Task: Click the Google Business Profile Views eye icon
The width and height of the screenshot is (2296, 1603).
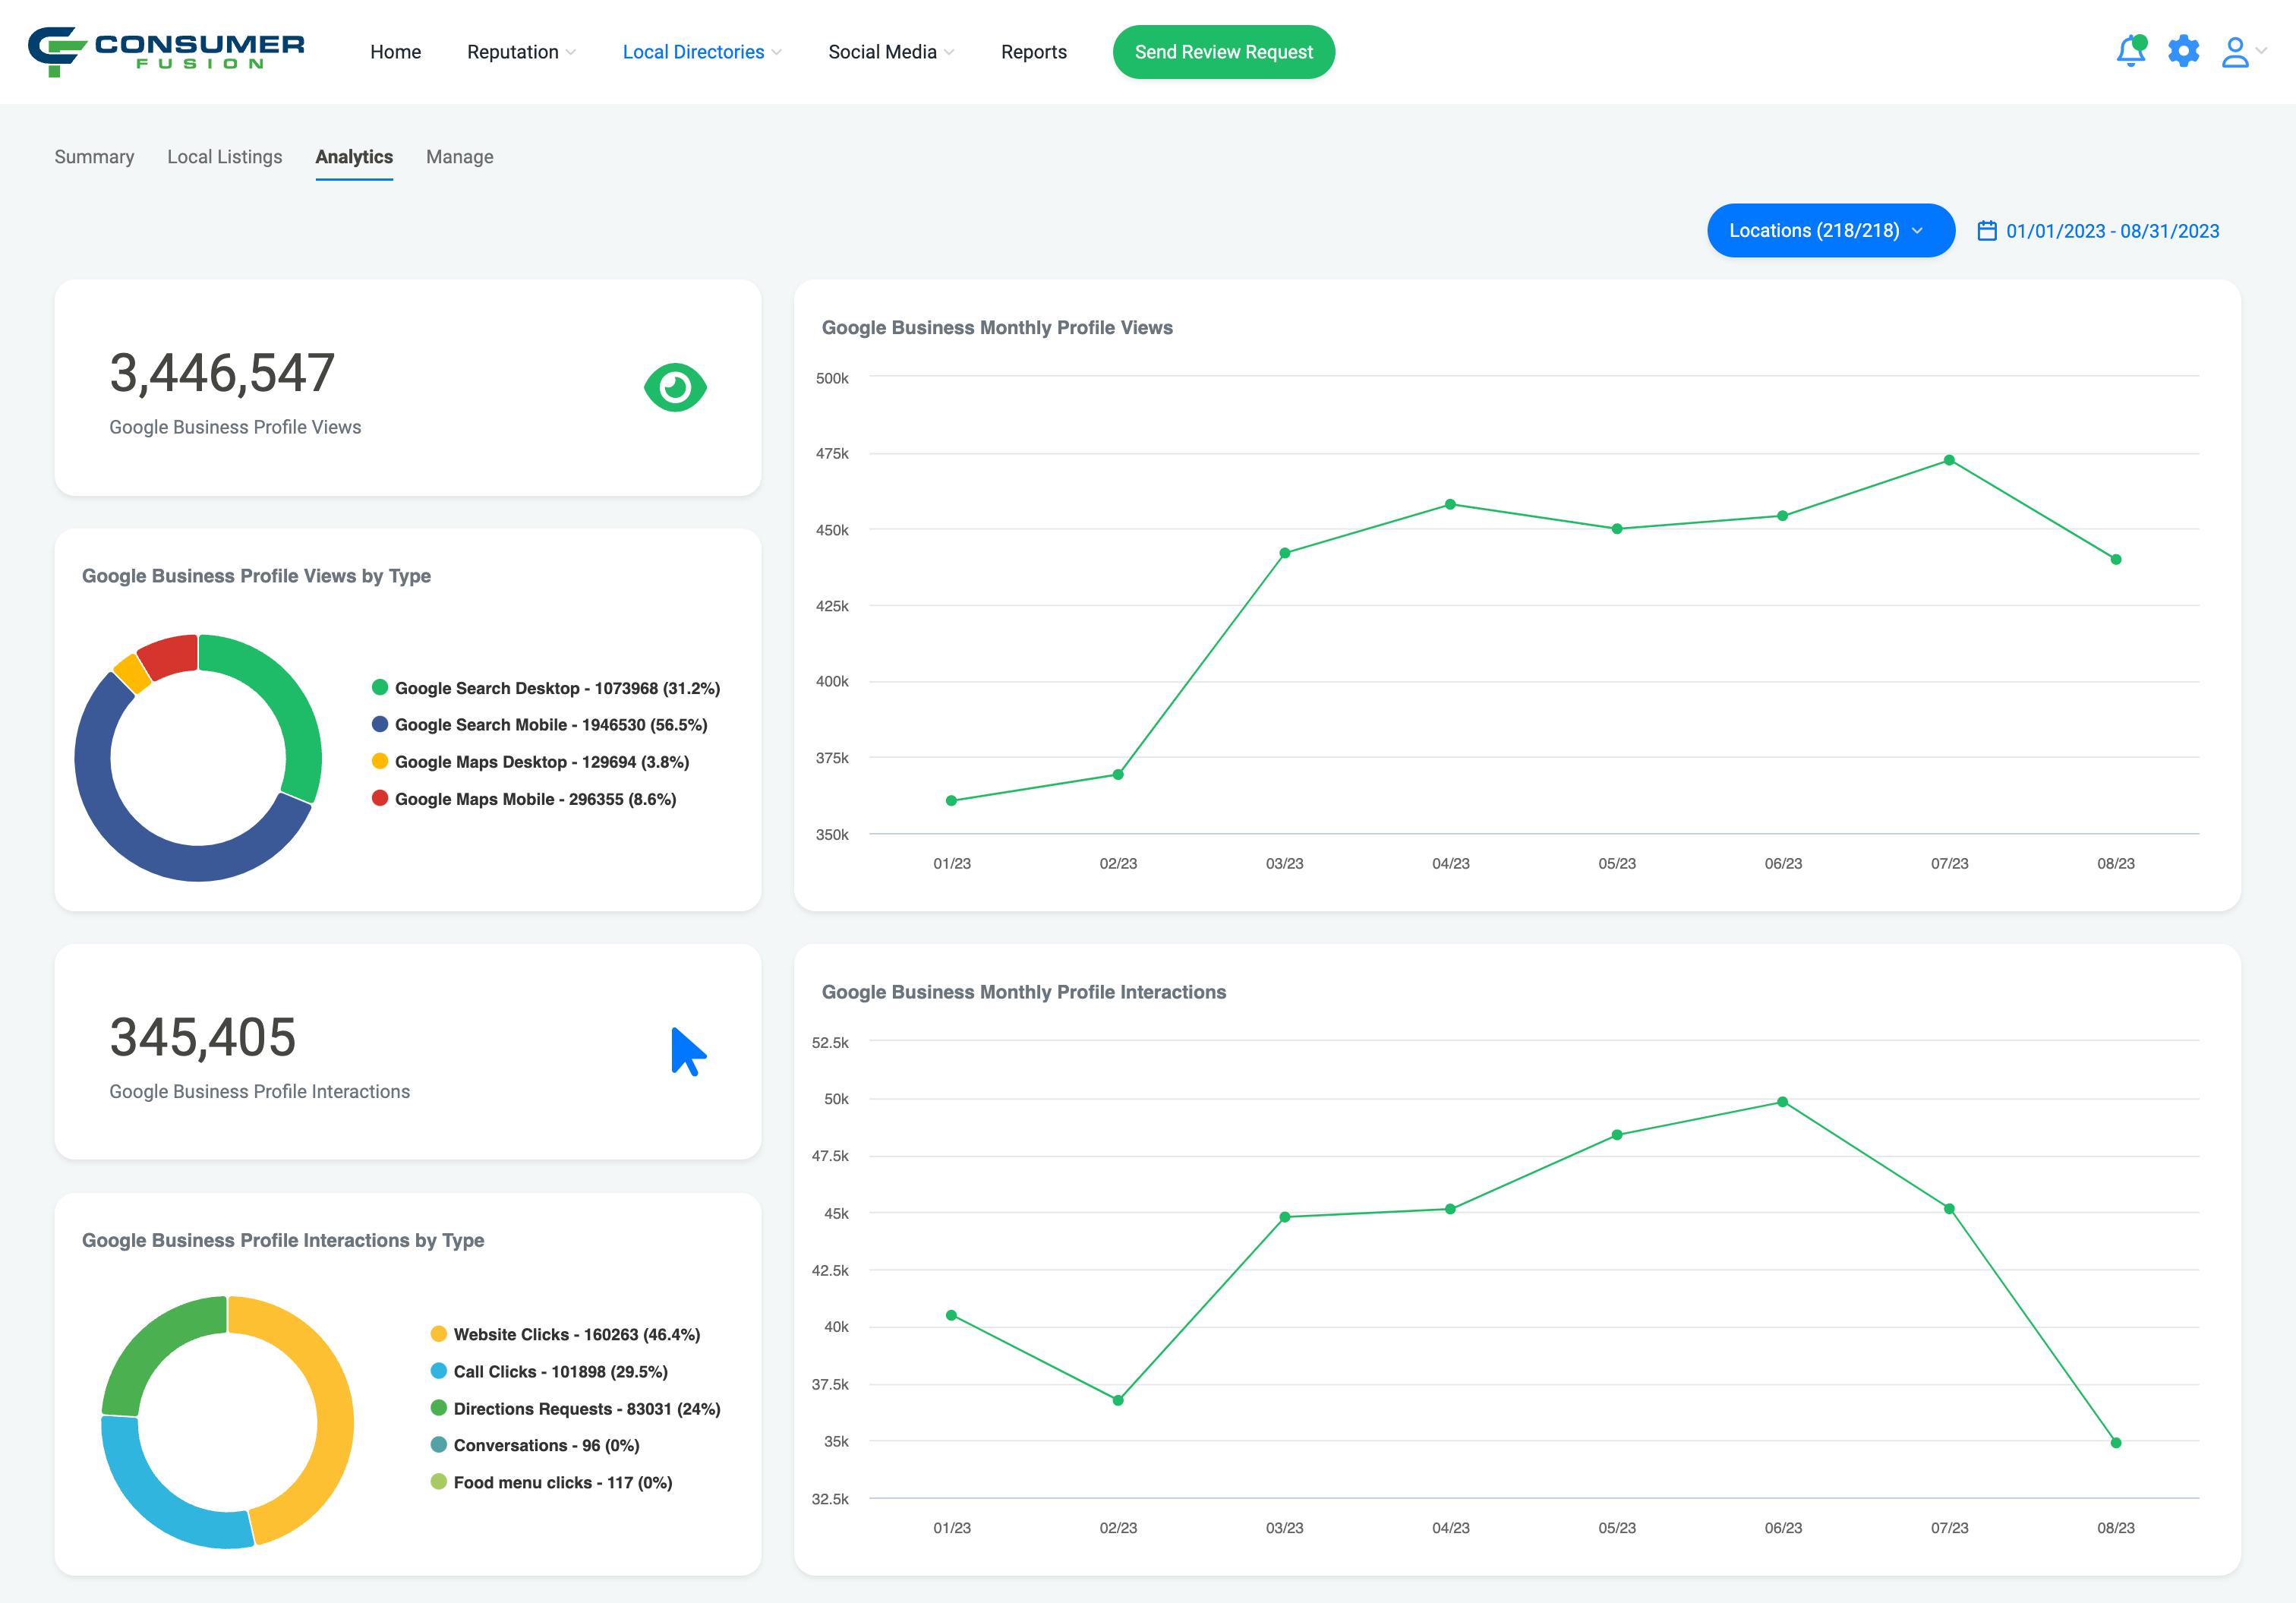Action: [x=675, y=387]
